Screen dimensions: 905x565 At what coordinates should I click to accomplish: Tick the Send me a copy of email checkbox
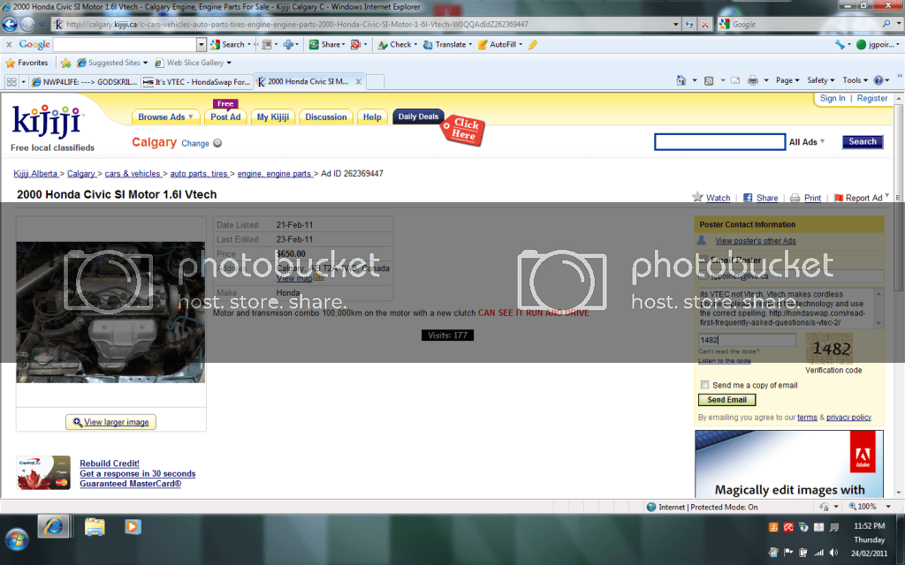(704, 385)
